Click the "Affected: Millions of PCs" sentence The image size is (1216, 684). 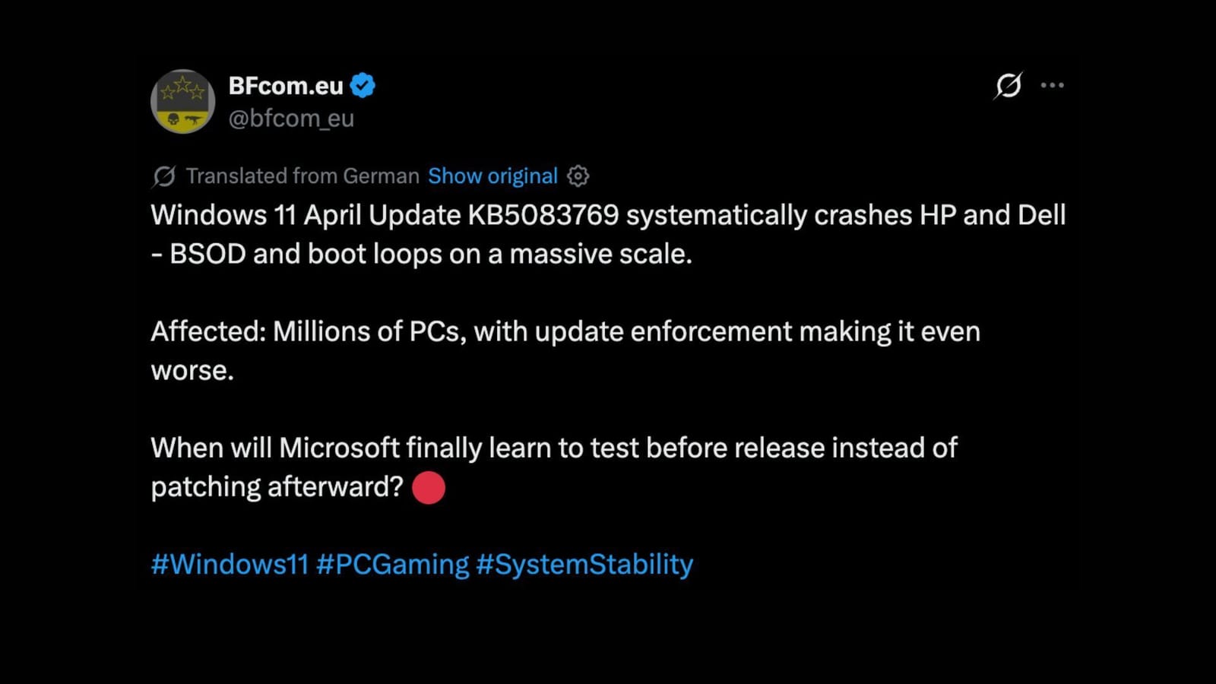565,332
